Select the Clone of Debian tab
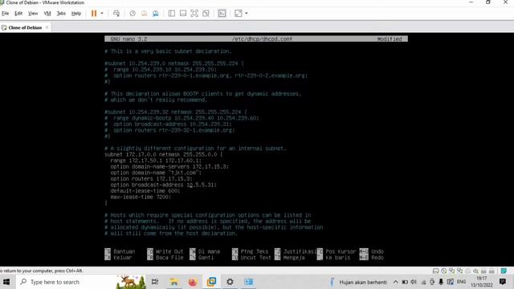The width and height of the screenshot is (514, 289). [x=25, y=27]
